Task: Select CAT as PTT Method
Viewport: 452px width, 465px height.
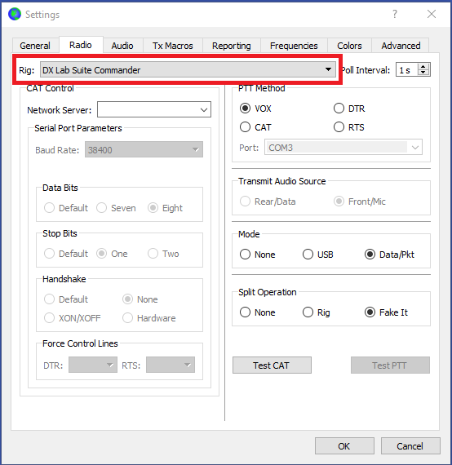Action: point(255,127)
